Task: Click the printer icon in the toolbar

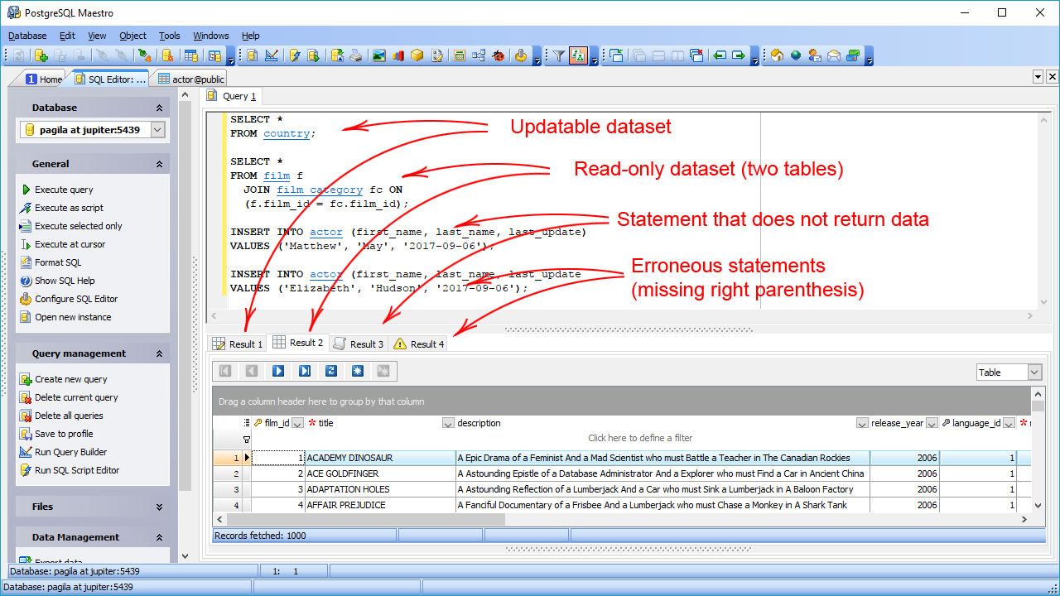Action: (x=355, y=56)
